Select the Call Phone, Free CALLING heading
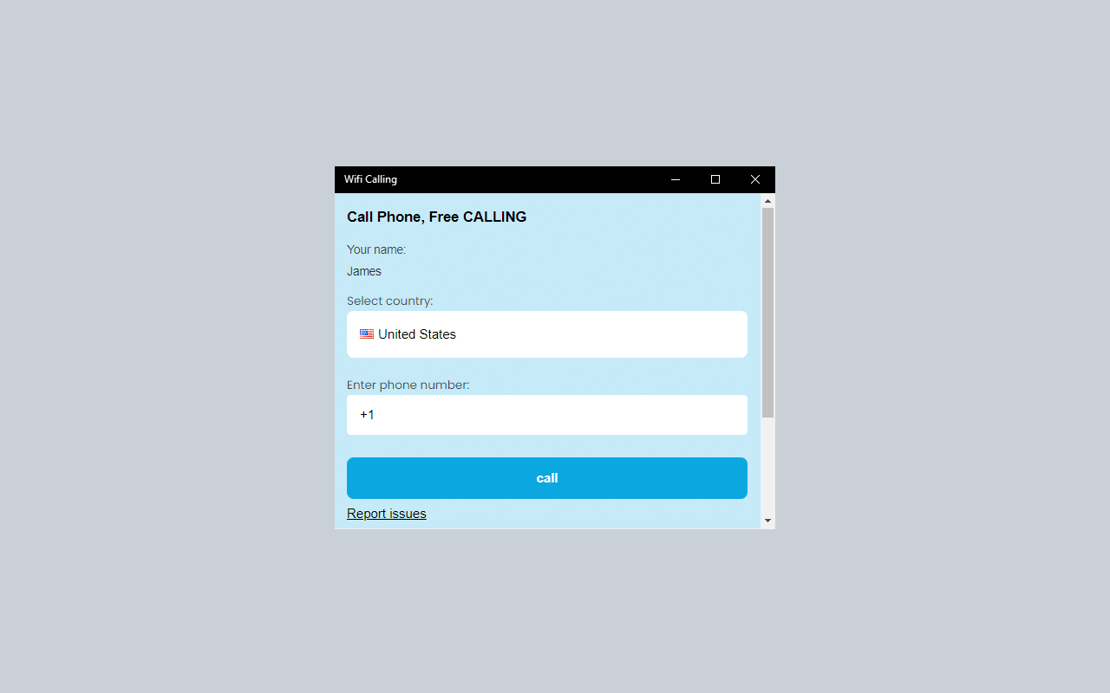 point(436,217)
